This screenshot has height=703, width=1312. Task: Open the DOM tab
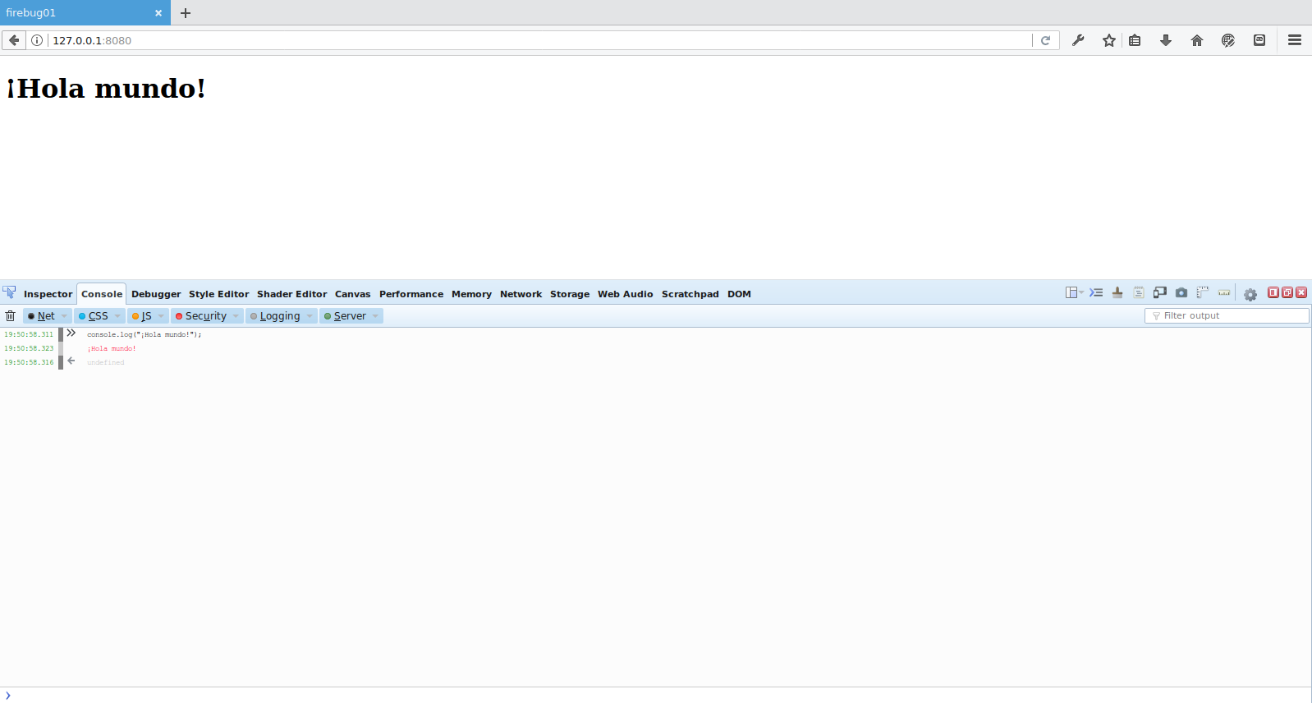pos(739,294)
